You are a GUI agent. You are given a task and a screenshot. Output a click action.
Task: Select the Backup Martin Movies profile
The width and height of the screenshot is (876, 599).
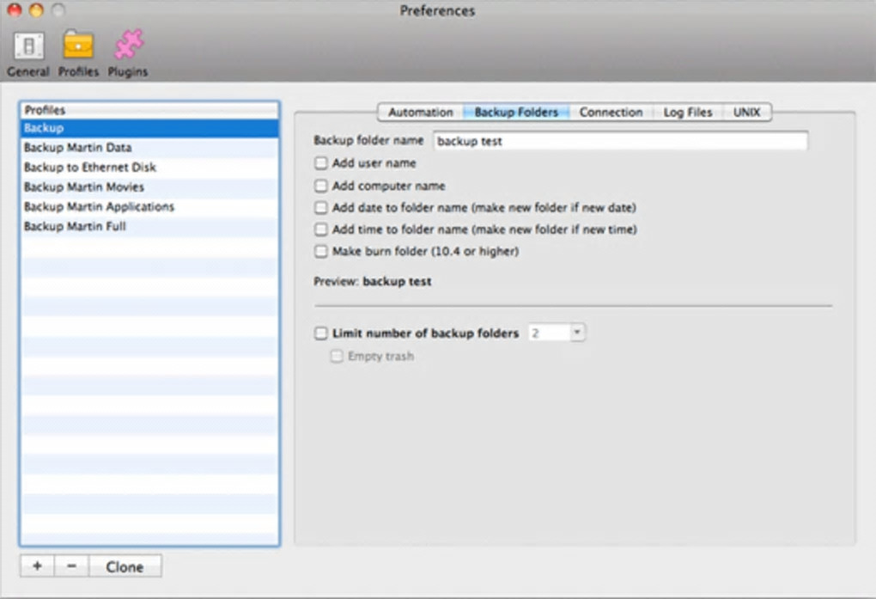click(x=149, y=186)
